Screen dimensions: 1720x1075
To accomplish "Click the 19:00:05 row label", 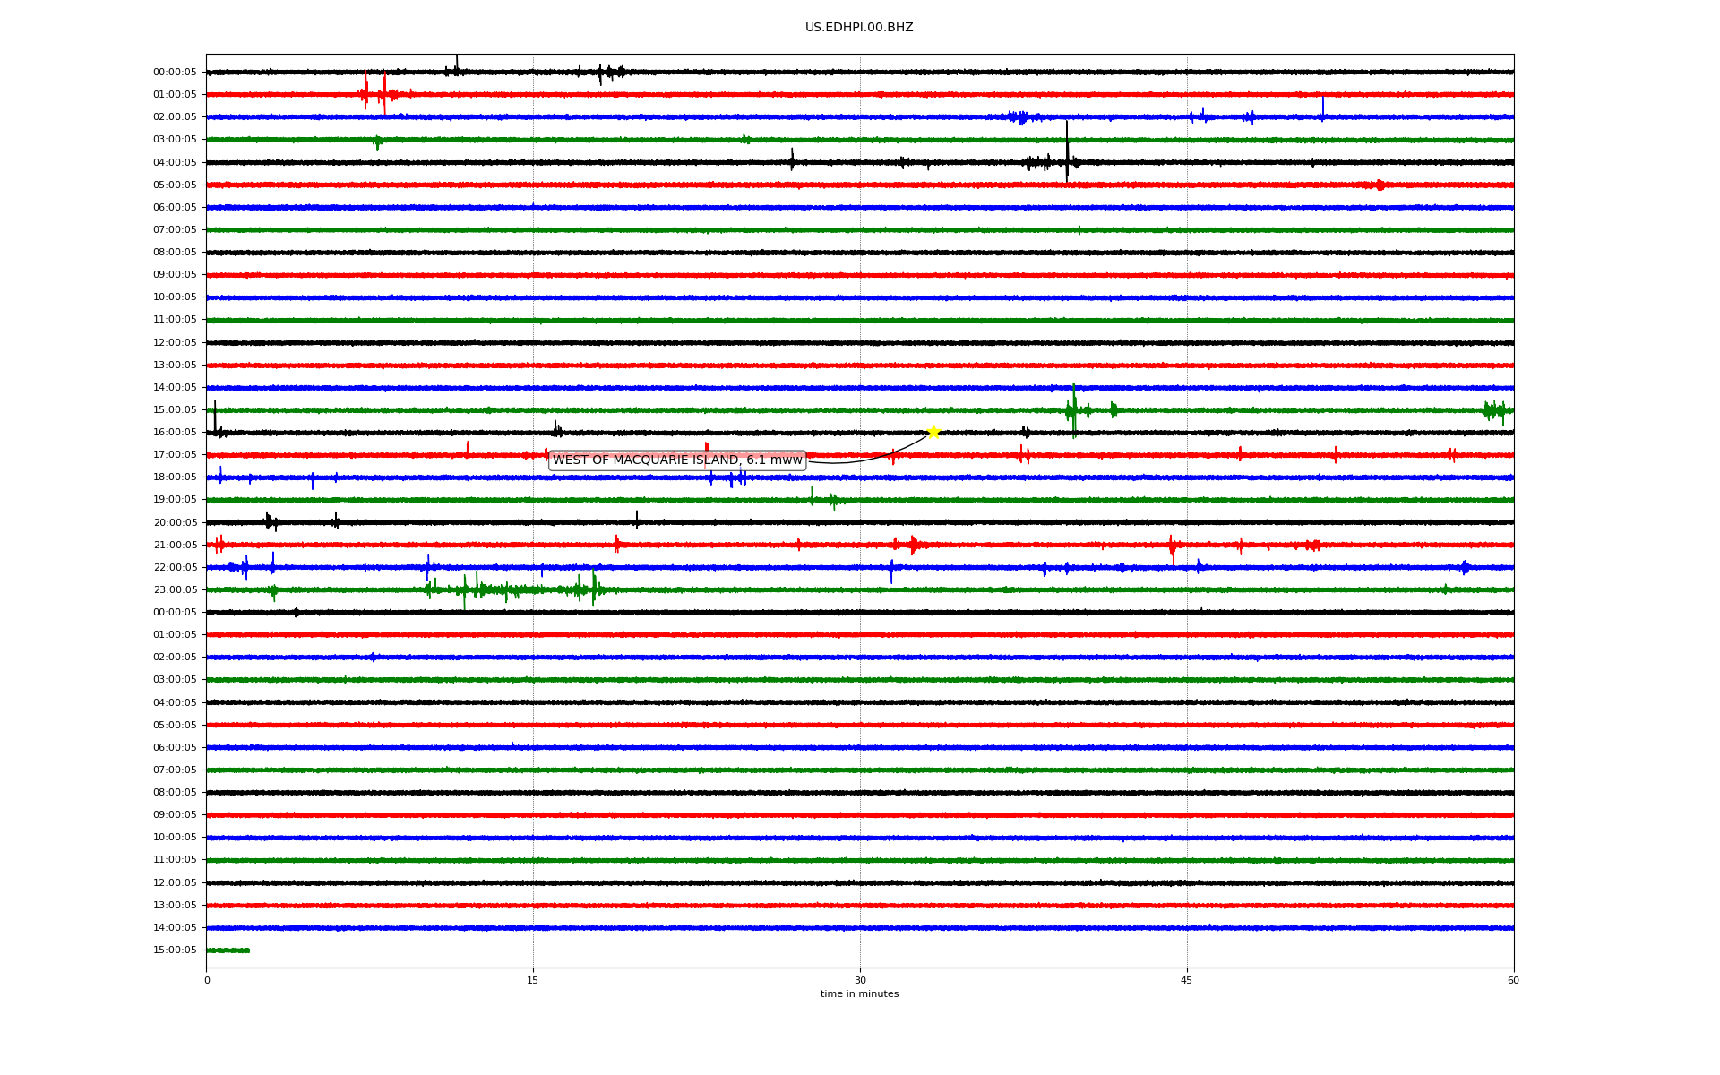I will (x=175, y=500).
